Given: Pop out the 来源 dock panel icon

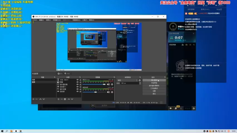Looking at the screenshot, I should 80,77.
